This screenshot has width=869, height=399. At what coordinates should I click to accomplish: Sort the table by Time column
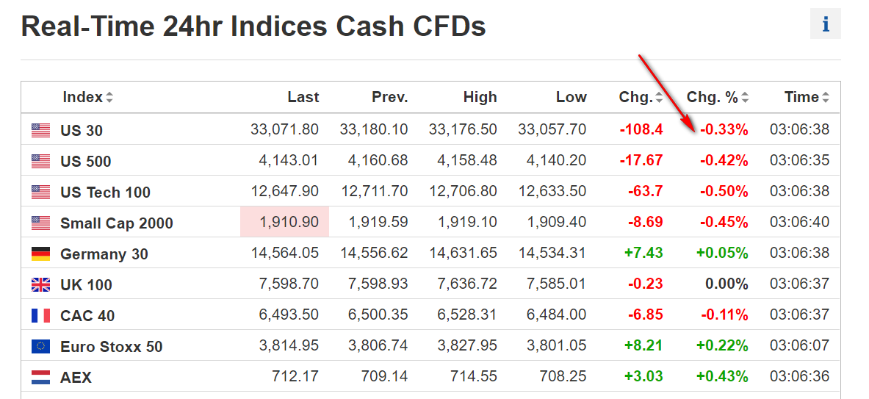(807, 97)
